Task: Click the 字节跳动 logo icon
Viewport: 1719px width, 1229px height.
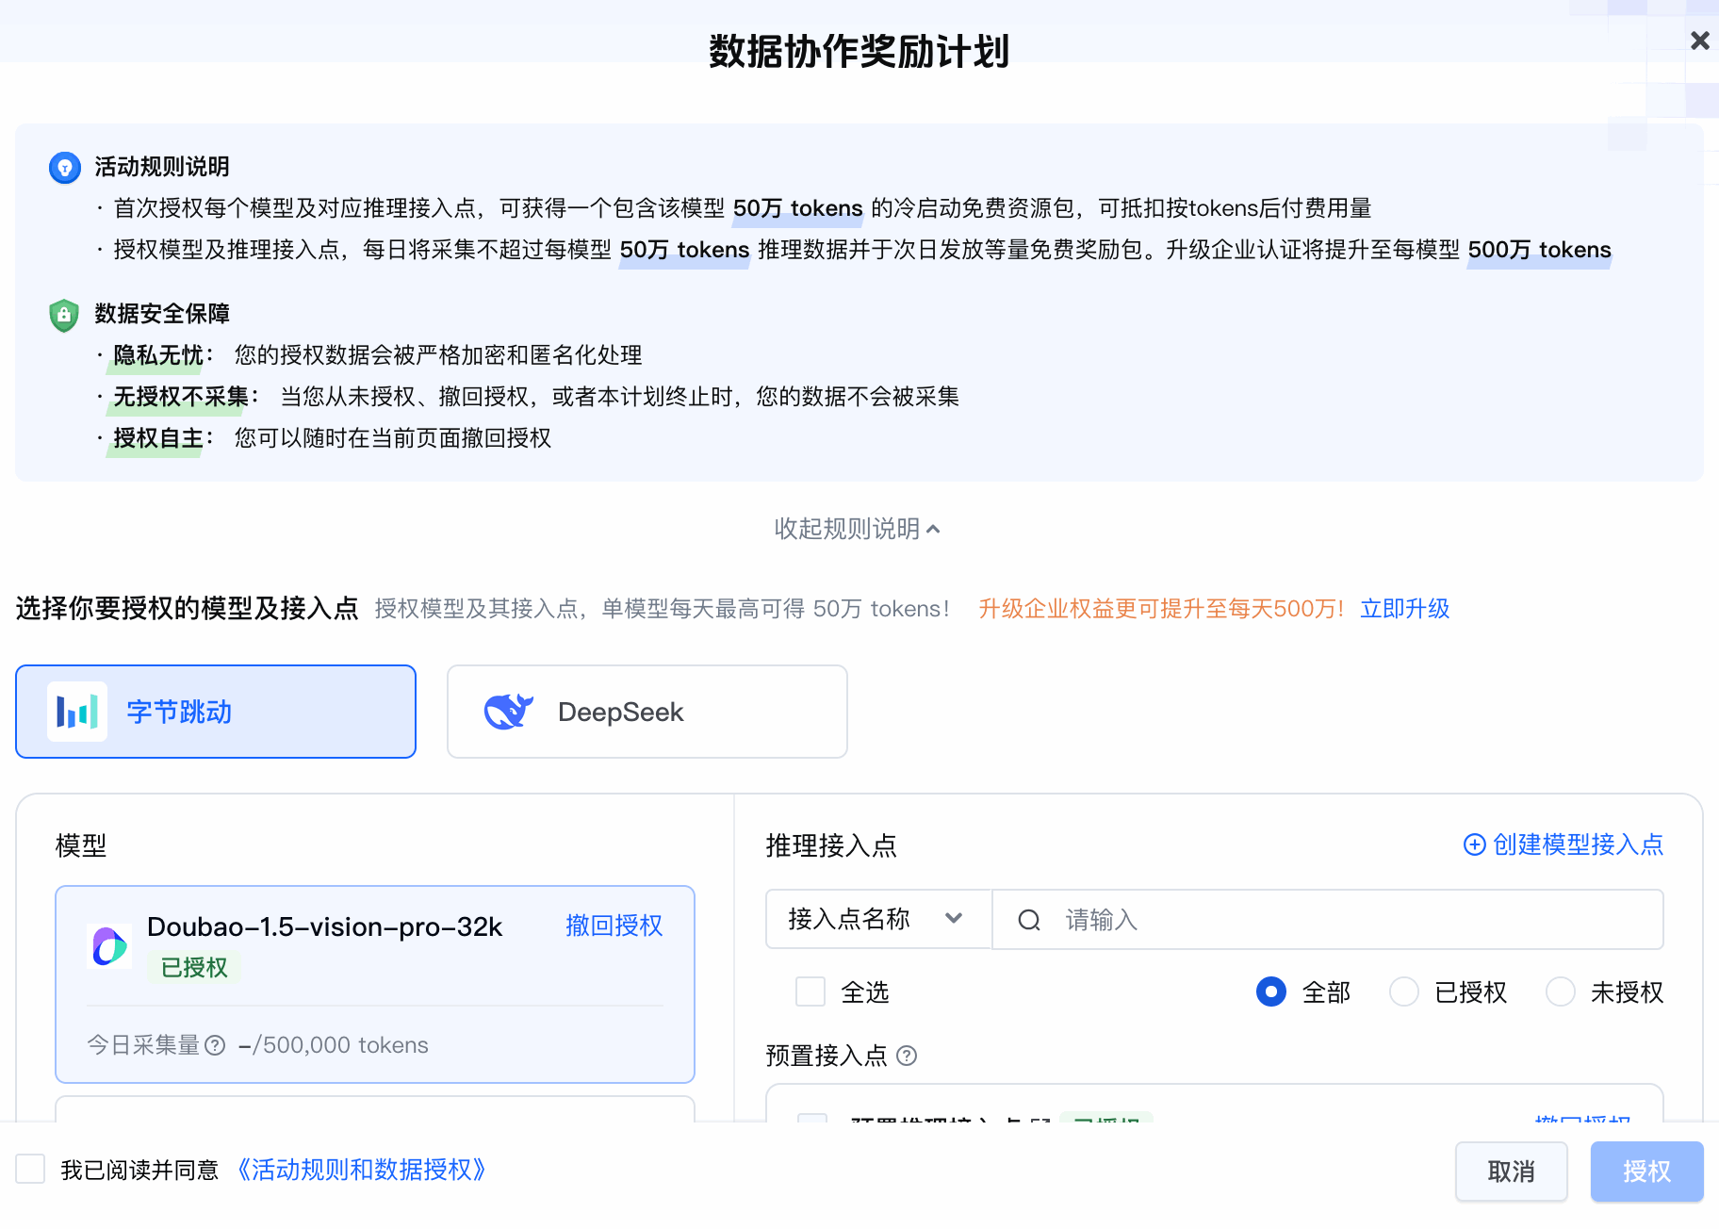Action: (77, 712)
